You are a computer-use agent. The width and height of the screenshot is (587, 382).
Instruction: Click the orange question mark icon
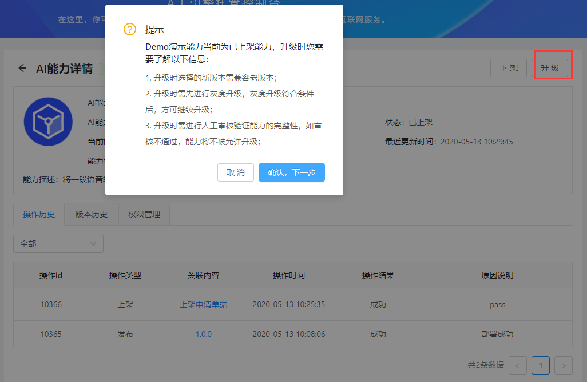pyautogui.click(x=130, y=29)
